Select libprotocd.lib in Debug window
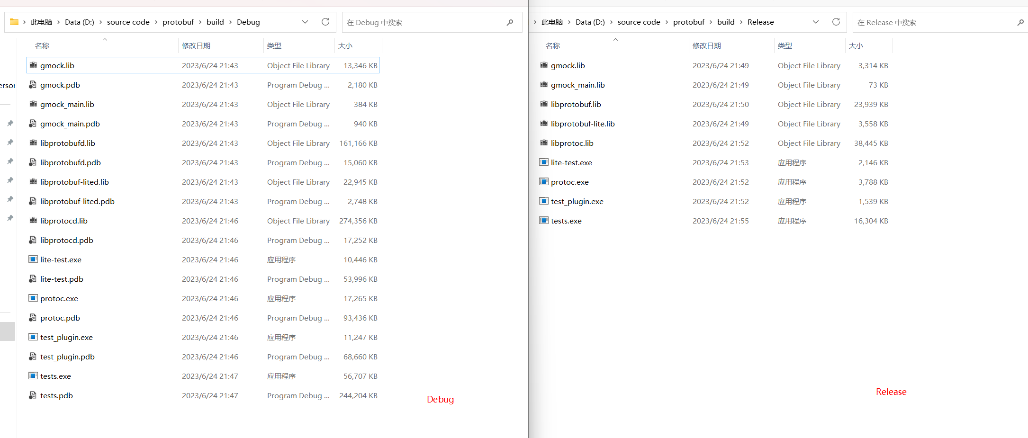Viewport: 1028px width, 438px height. 64,221
